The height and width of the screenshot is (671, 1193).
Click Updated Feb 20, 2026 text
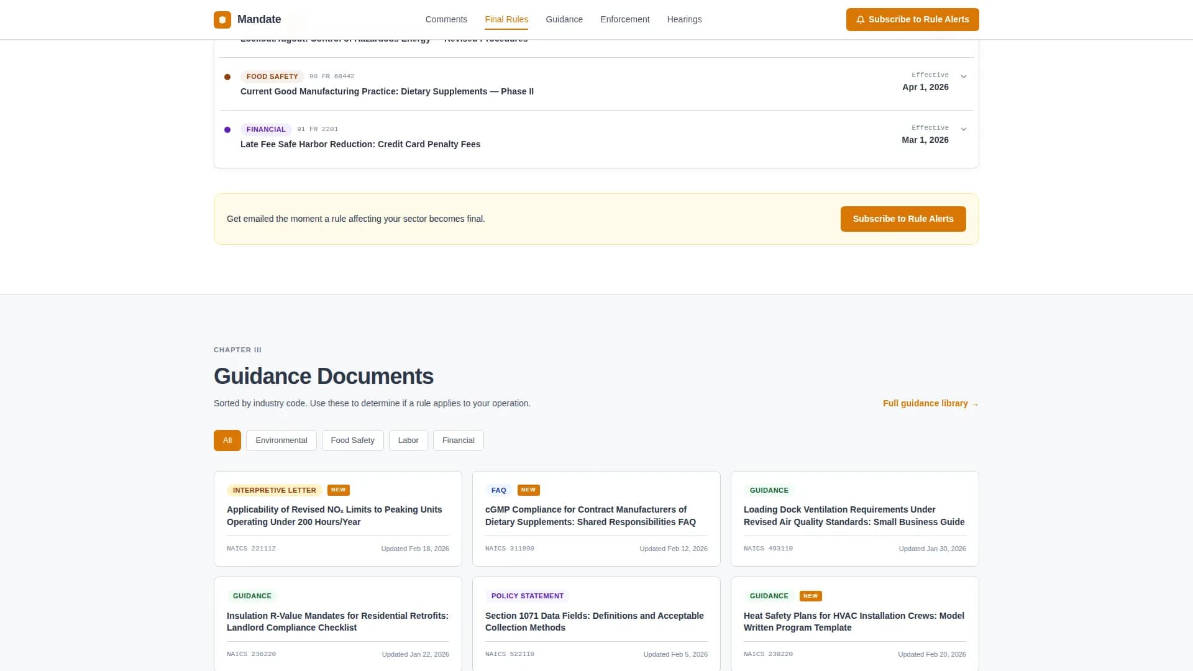coord(931,654)
